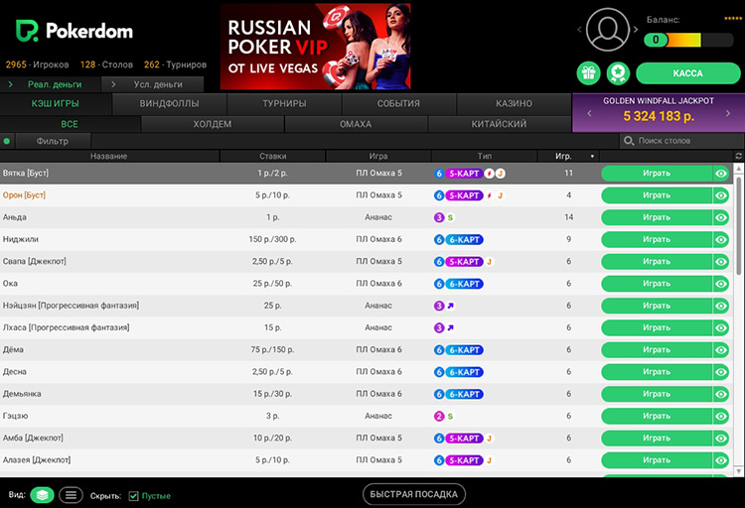Click jackpot J icon in Алазея row
Image resolution: width=745 pixels, height=508 pixels.
pyautogui.click(x=489, y=460)
